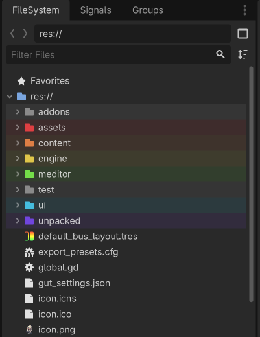Screen dimensions: 260x337
Task: Click the file tree vertical scrollbar
Action: 251,184
